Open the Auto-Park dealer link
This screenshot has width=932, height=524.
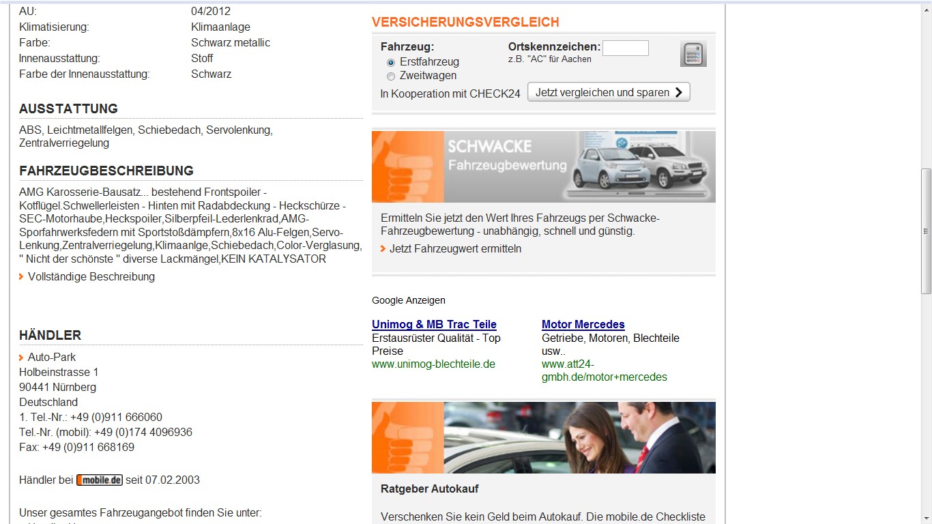pos(52,357)
